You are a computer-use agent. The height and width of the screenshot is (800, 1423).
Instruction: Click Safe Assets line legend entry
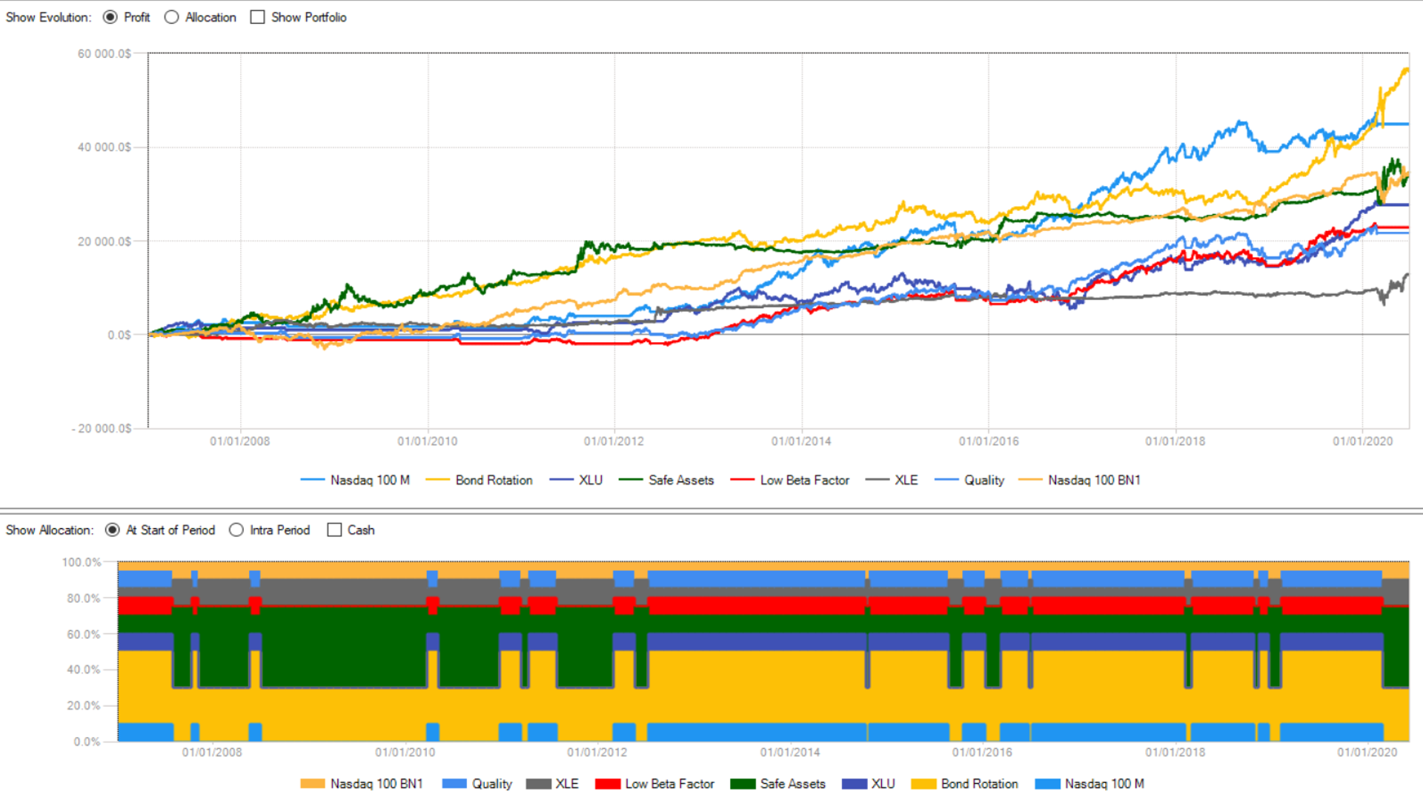(x=666, y=480)
